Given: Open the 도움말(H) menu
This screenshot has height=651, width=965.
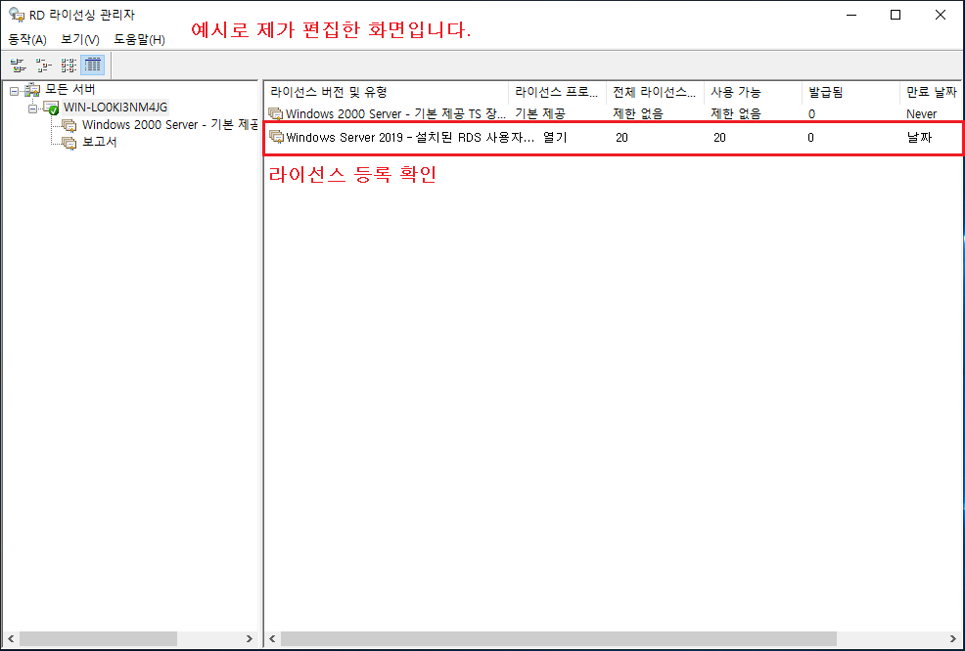Looking at the screenshot, I should coord(139,39).
